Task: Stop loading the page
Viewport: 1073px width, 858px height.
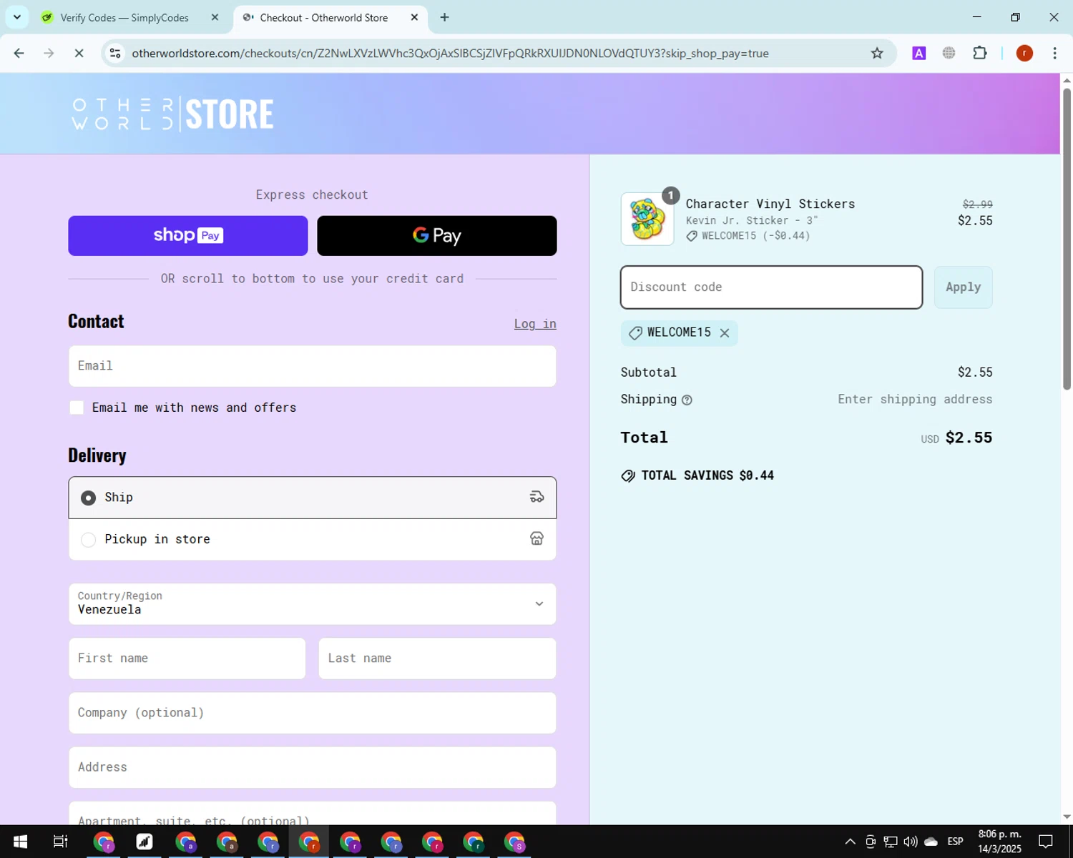Action: 79,53
